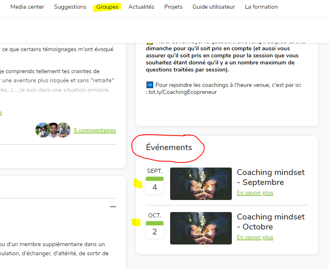
Task: Click the Octobre coaching event thumbnail
Action: 201,228
